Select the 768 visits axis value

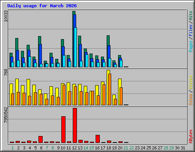(6, 73)
